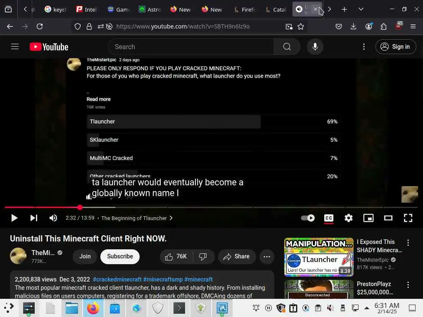Open Firefox from the taskbar
Viewport: 423px width, 317px height.
tap(93, 308)
